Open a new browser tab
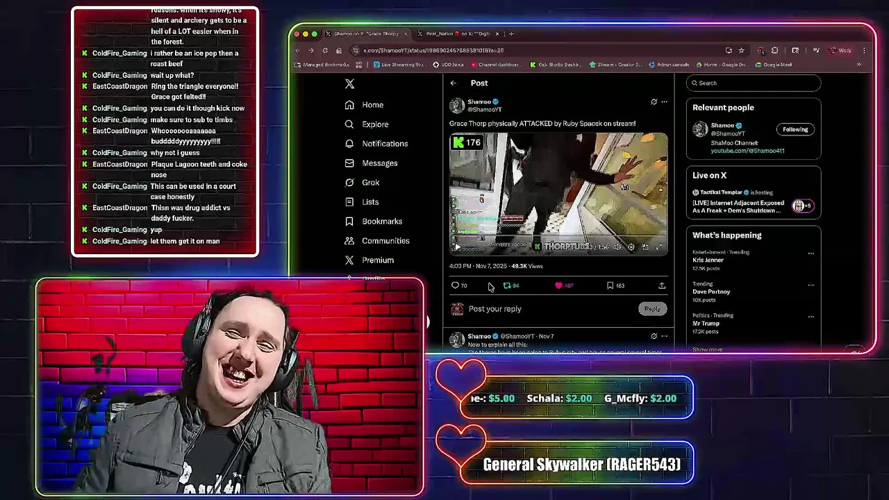The width and height of the screenshot is (889, 500). click(512, 33)
